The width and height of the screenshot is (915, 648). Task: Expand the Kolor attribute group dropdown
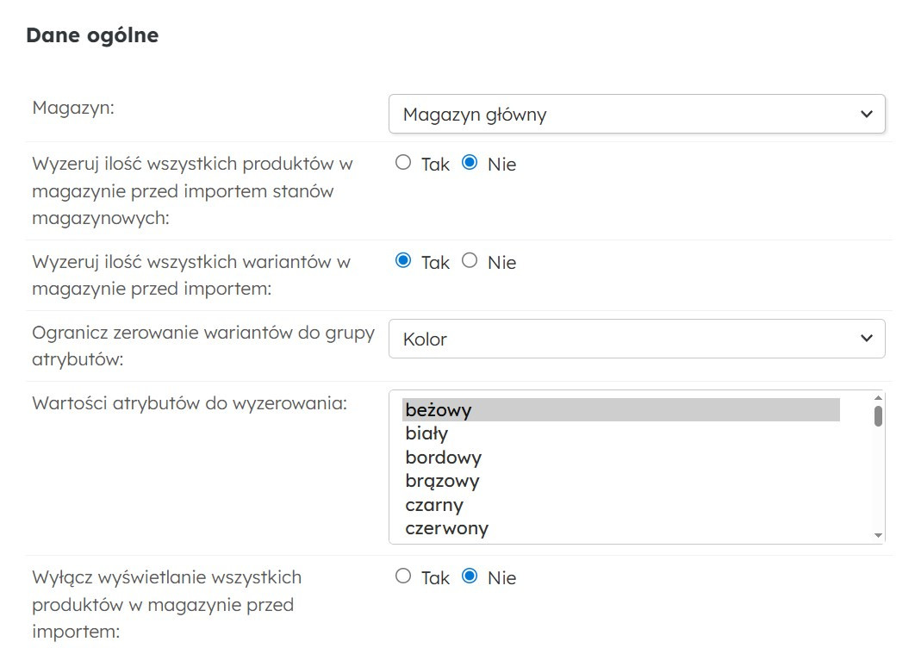636,339
